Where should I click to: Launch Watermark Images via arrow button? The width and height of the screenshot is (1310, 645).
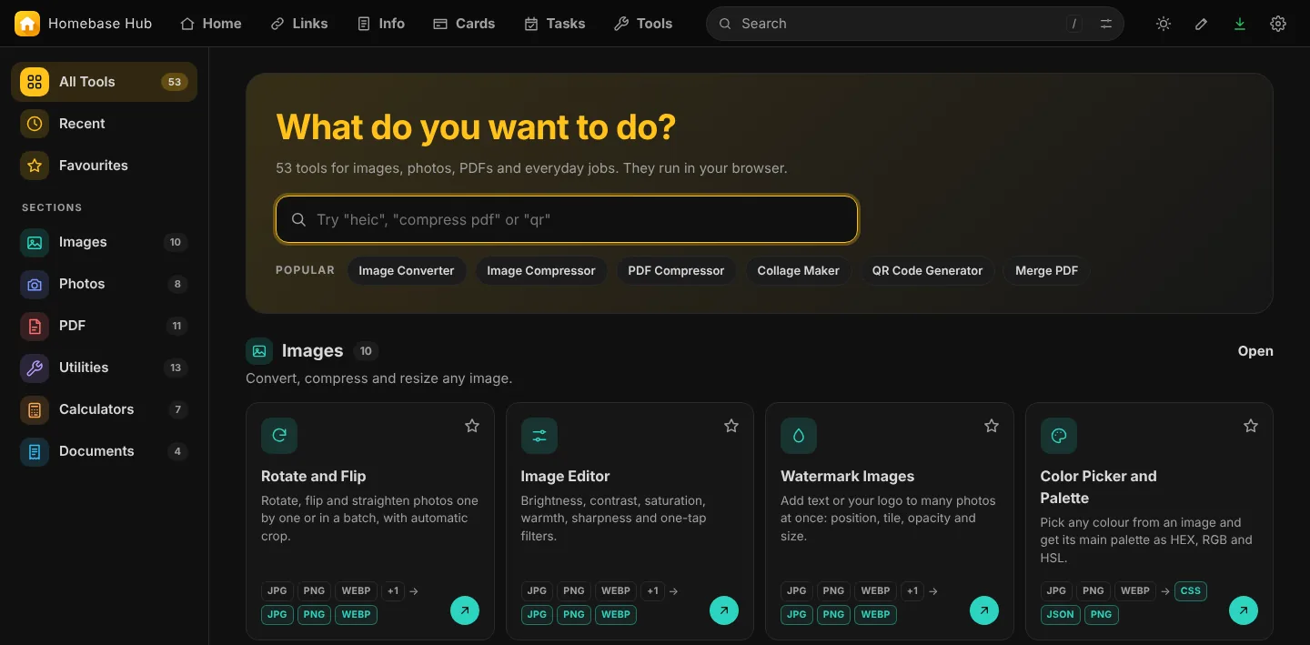pos(984,610)
